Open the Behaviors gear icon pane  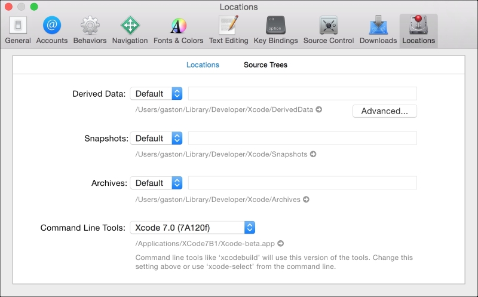coord(90,30)
